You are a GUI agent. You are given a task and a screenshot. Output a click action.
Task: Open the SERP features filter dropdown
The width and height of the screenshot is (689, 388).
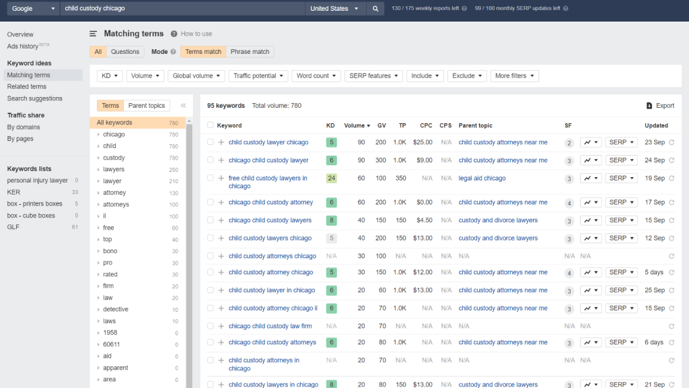373,75
